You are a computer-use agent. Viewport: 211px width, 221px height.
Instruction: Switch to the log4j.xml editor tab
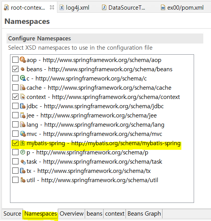coord(78,7)
